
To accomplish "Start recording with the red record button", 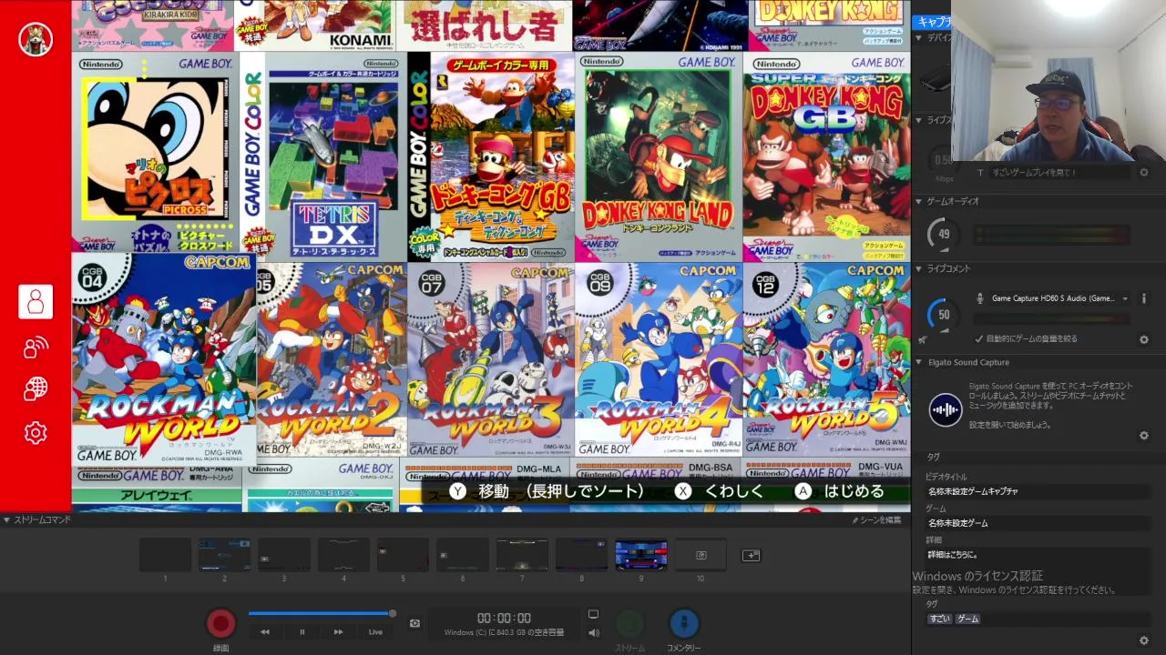I will coord(220,623).
